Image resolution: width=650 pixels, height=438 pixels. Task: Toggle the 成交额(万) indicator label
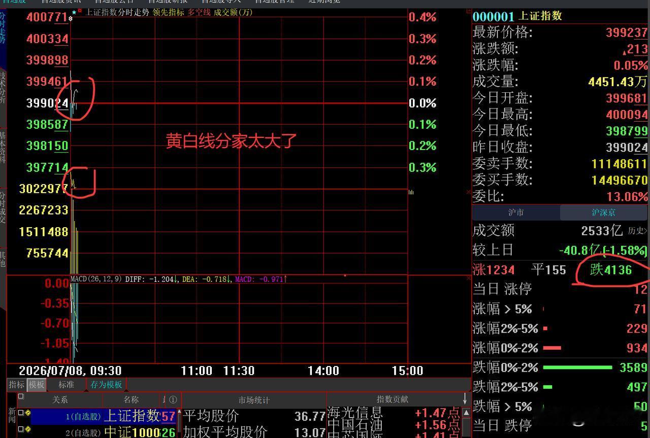tap(233, 12)
